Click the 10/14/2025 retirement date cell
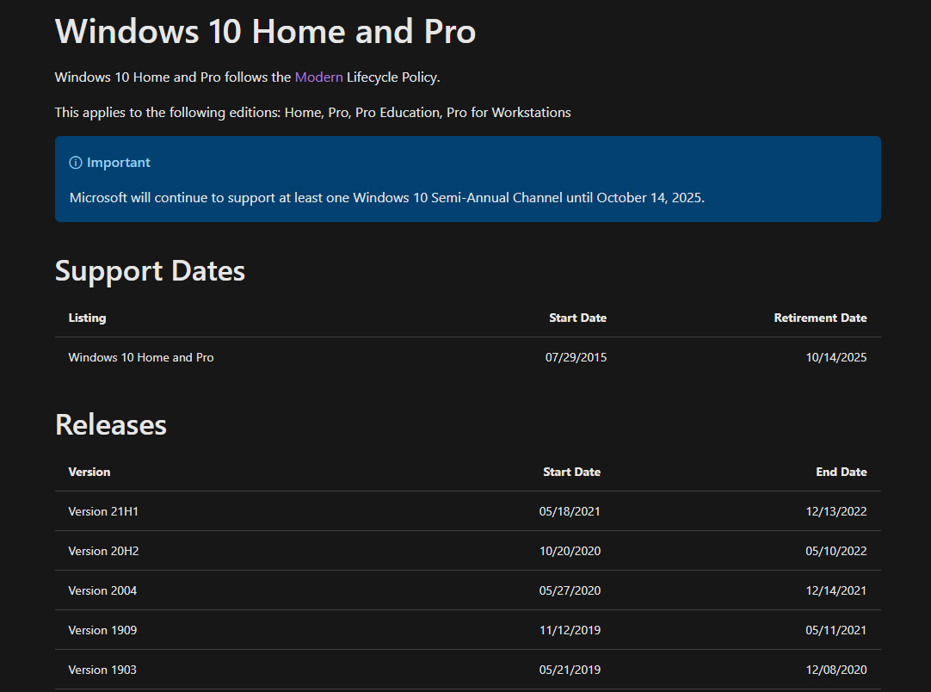 (835, 357)
